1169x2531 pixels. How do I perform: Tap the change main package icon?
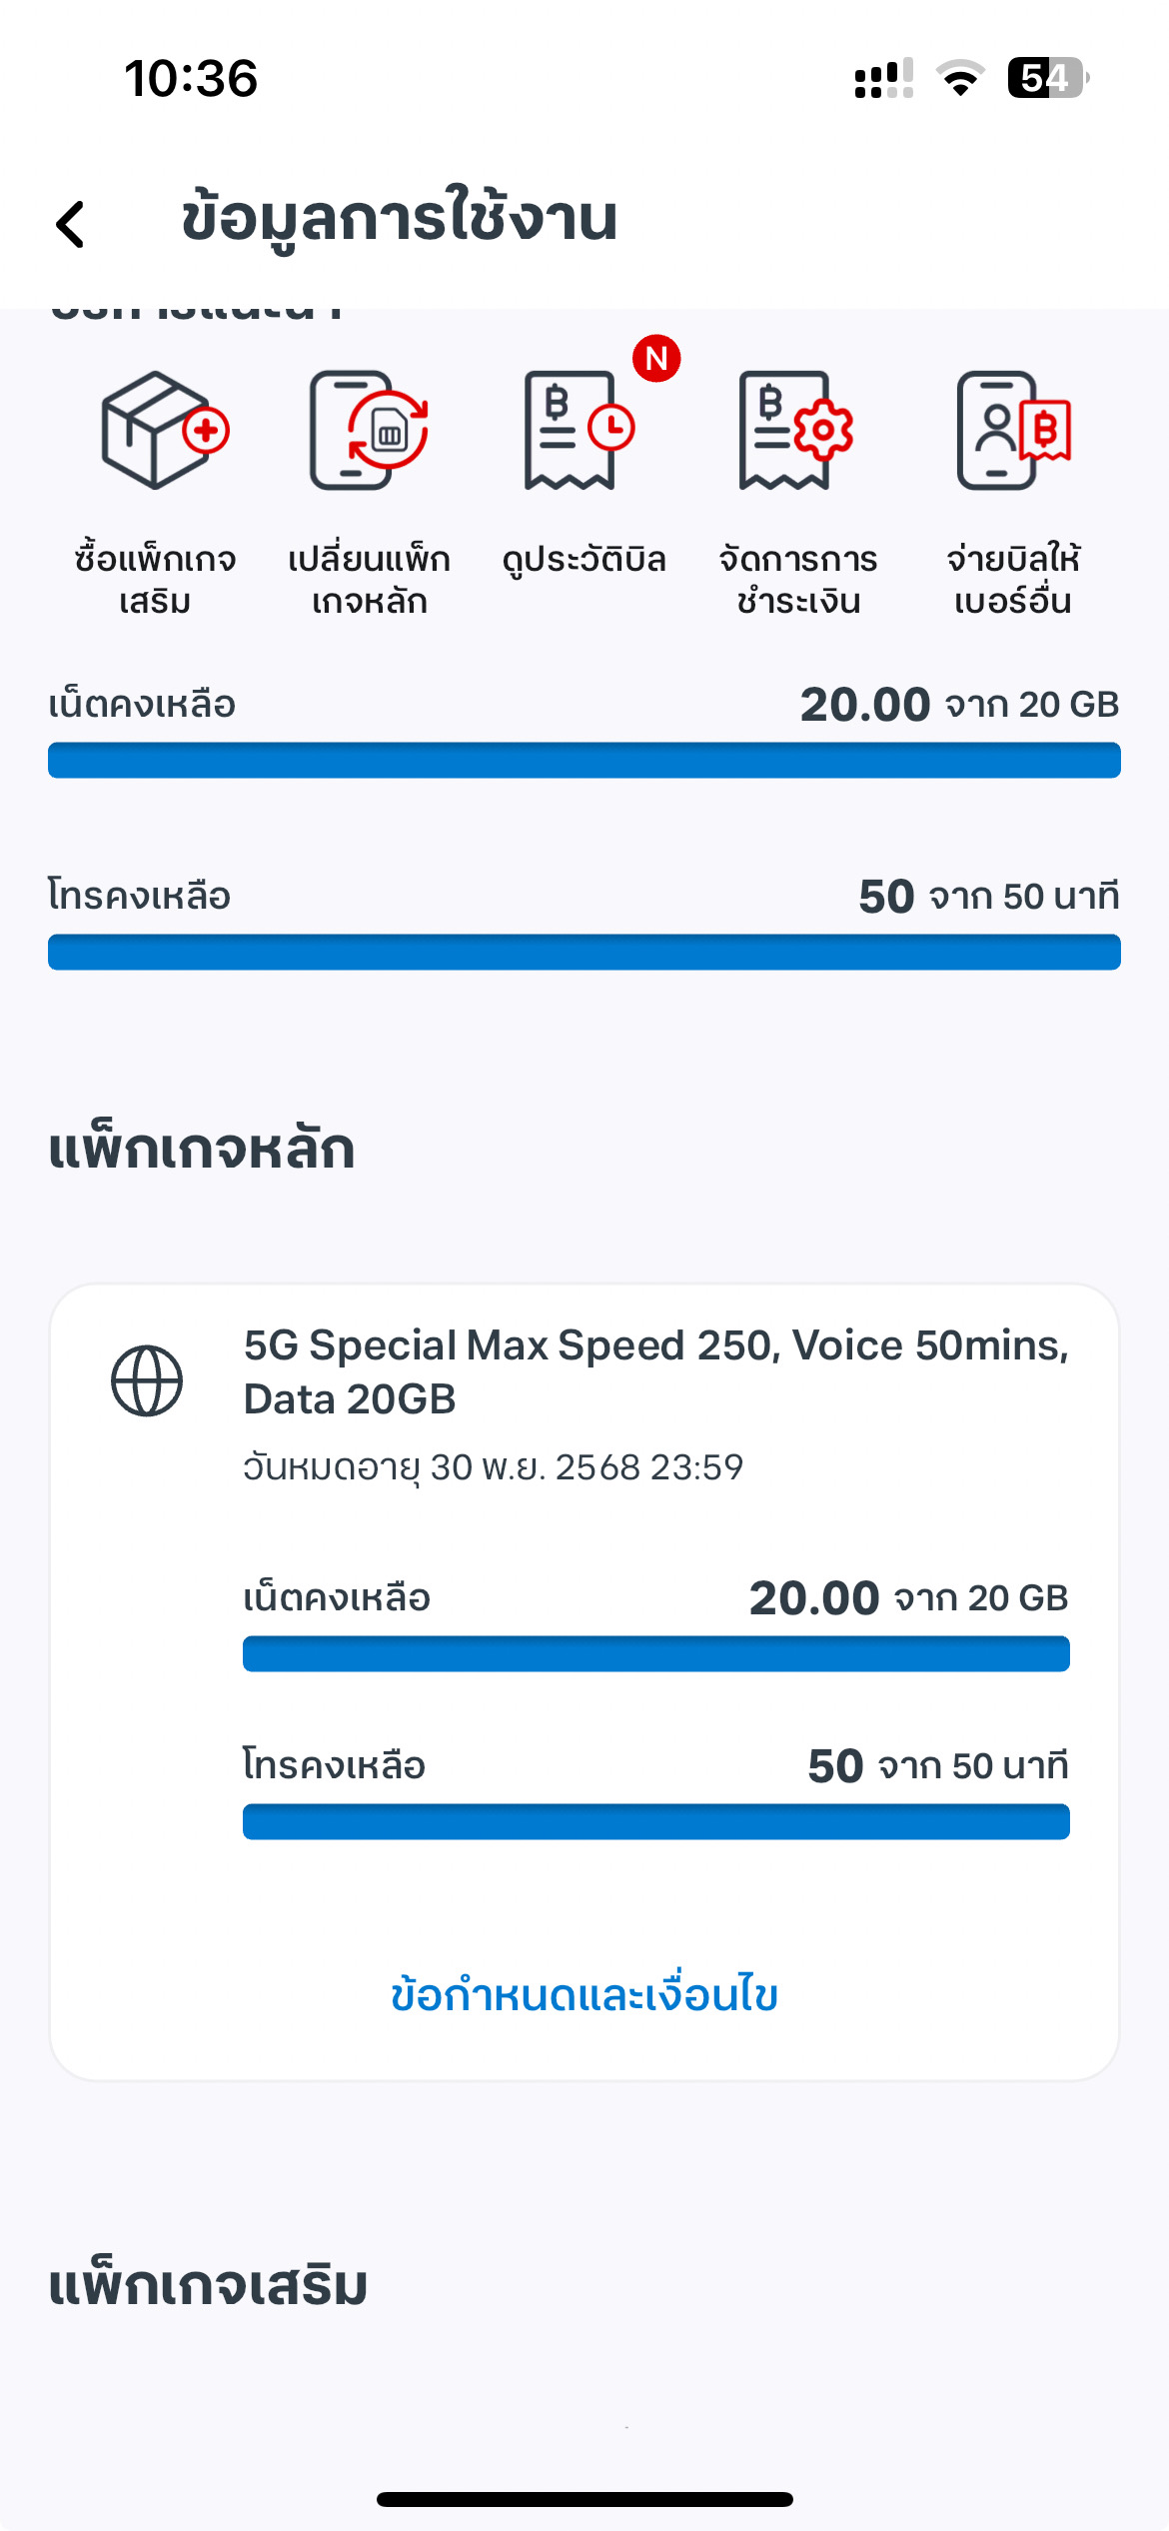click(x=369, y=430)
